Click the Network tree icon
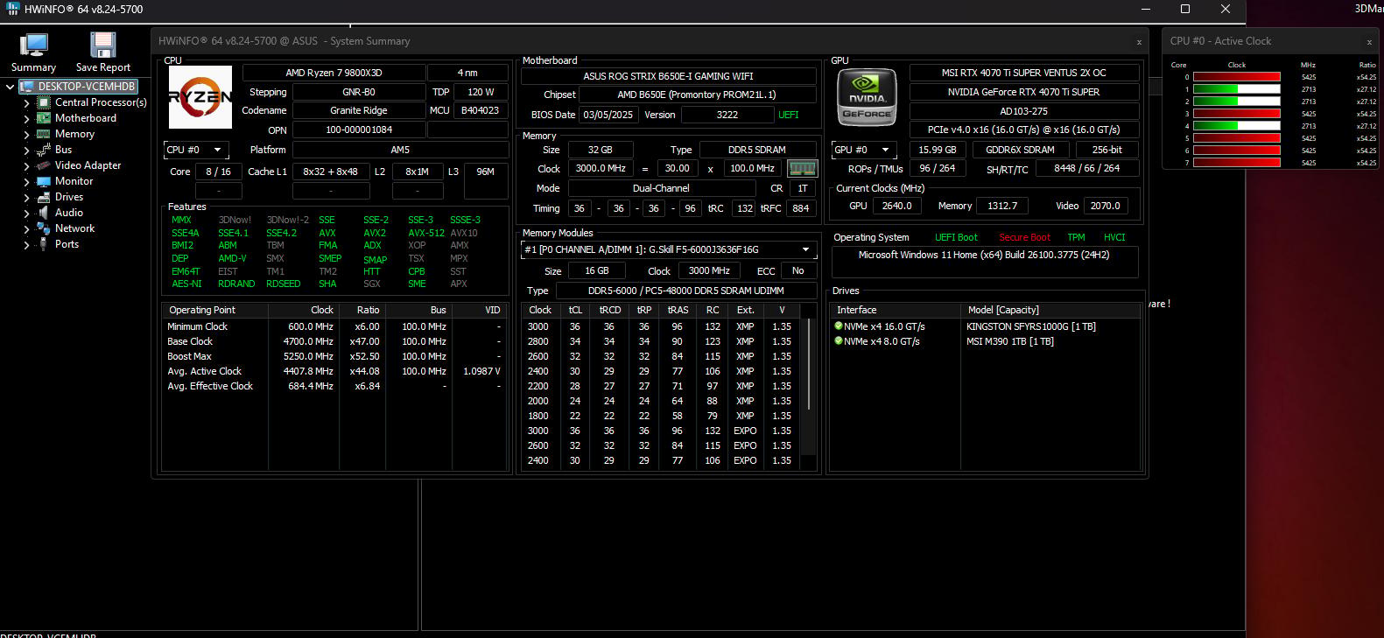The height and width of the screenshot is (638, 1384). point(43,228)
